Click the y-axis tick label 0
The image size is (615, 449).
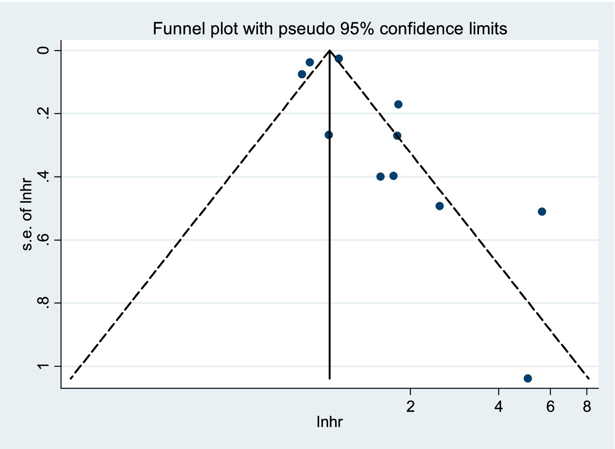pos(44,50)
